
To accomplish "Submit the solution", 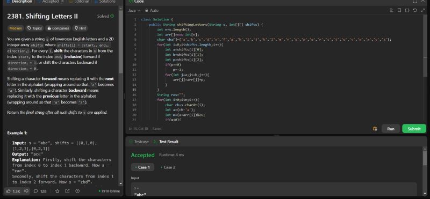I will 414,129.
